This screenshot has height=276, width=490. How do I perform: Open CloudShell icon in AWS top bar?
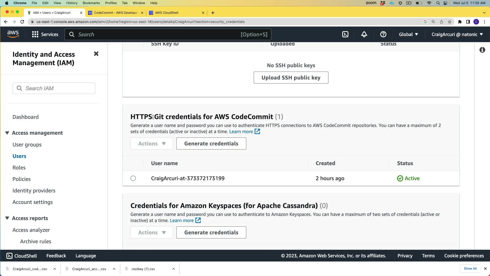point(345,34)
